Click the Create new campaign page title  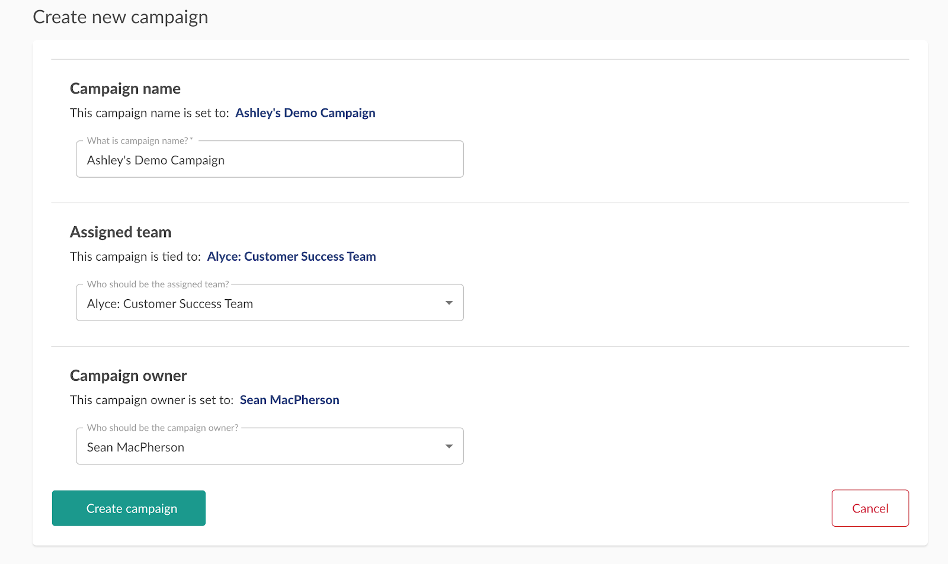point(120,17)
